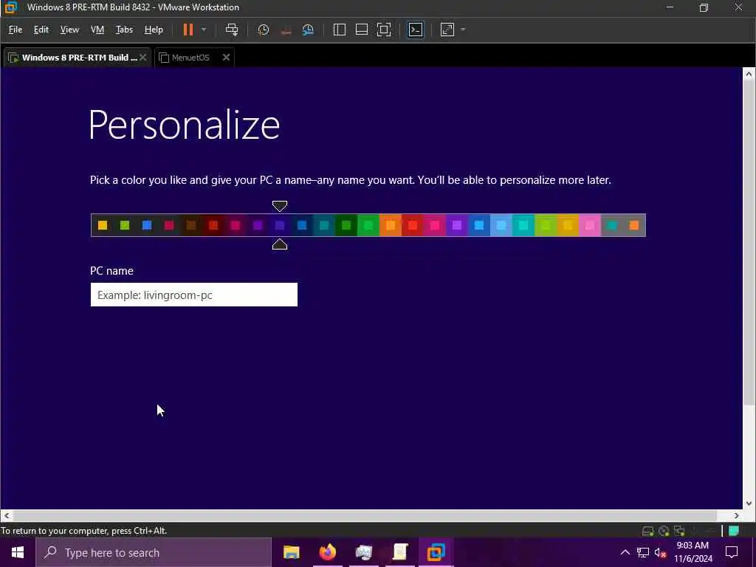Open the Help menu
The height and width of the screenshot is (567, 756).
(154, 30)
